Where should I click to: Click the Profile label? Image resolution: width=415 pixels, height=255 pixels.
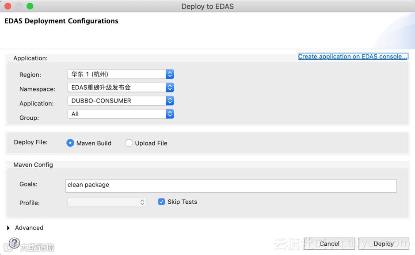coord(29,203)
